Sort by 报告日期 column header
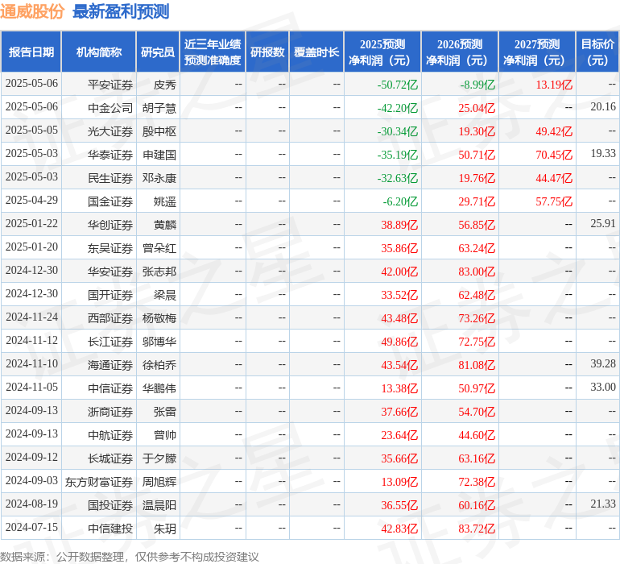This screenshot has width=620, height=564. pos(31,52)
